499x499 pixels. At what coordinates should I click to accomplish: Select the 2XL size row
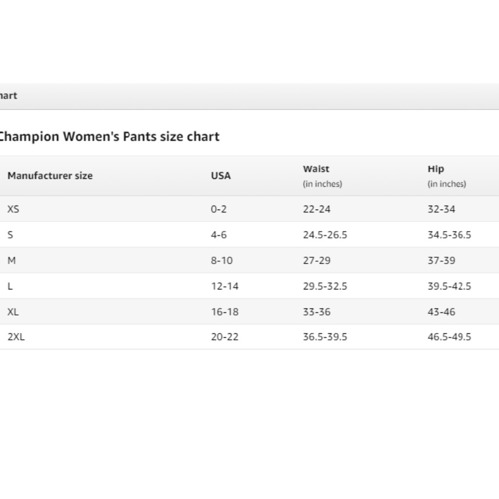tap(249, 337)
